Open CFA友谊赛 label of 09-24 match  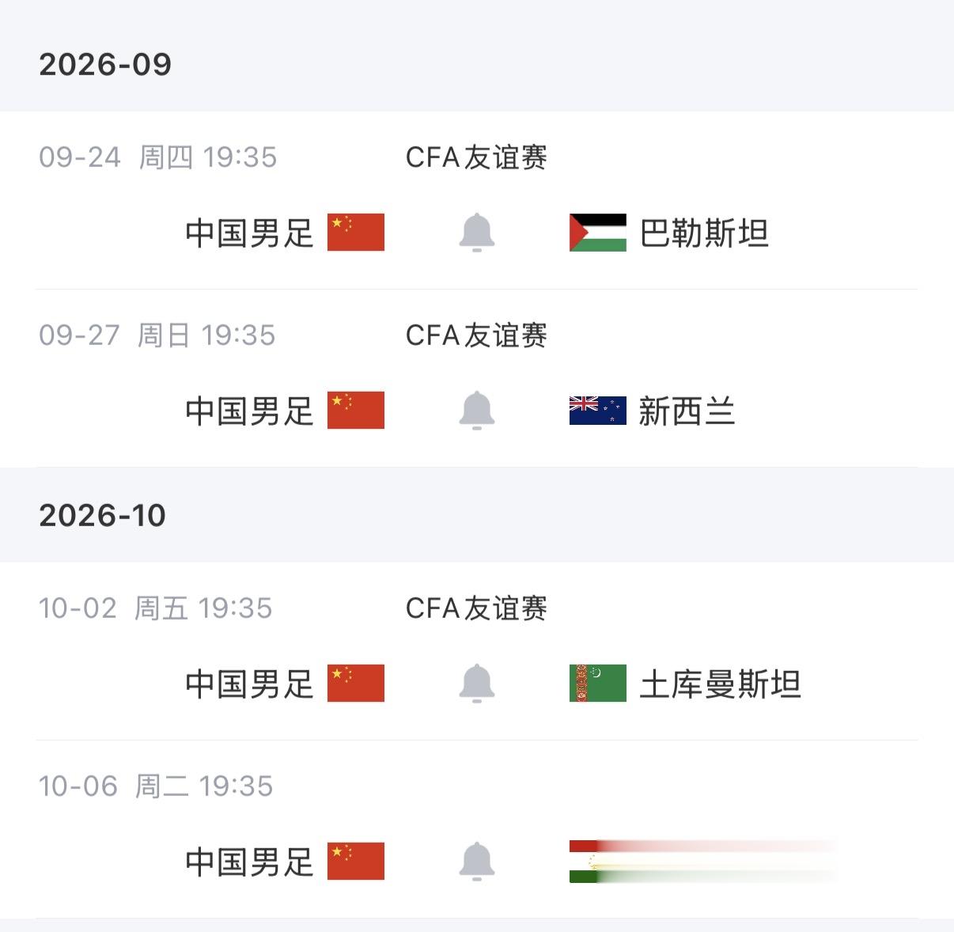point(476,157)
